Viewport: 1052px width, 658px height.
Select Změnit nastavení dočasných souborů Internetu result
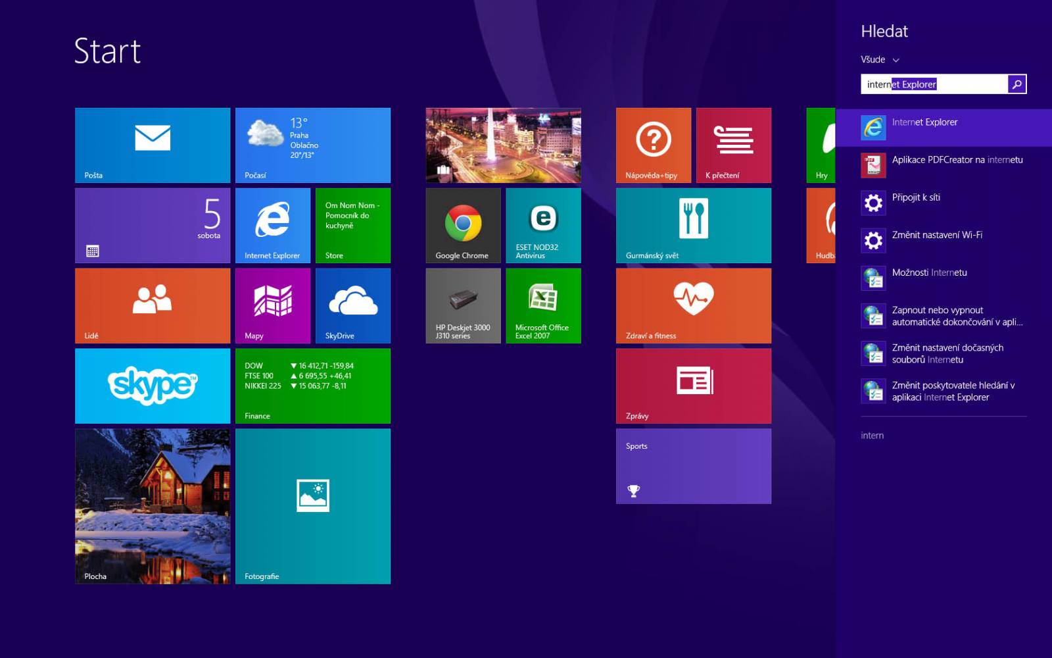pyautogui.click(x=944, y=353)
